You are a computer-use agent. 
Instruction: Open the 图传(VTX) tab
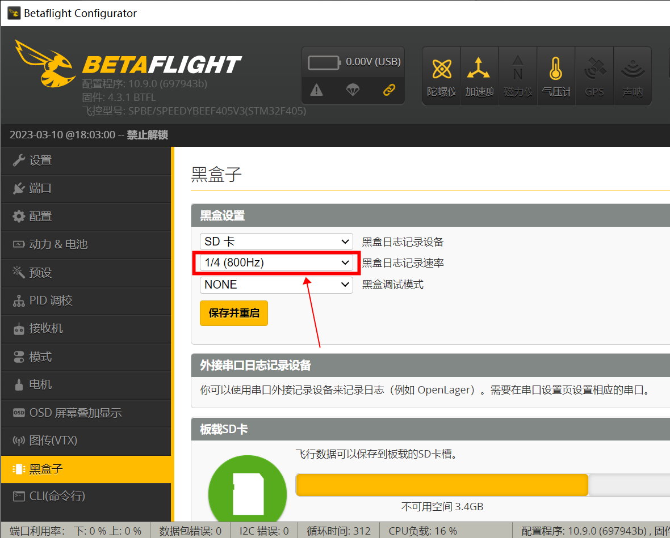[x=86, y=440]
